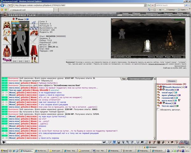The width and height of the screenshot is (191, 153).
Task: Click the stone tower on the map
Action: [122, 34]
